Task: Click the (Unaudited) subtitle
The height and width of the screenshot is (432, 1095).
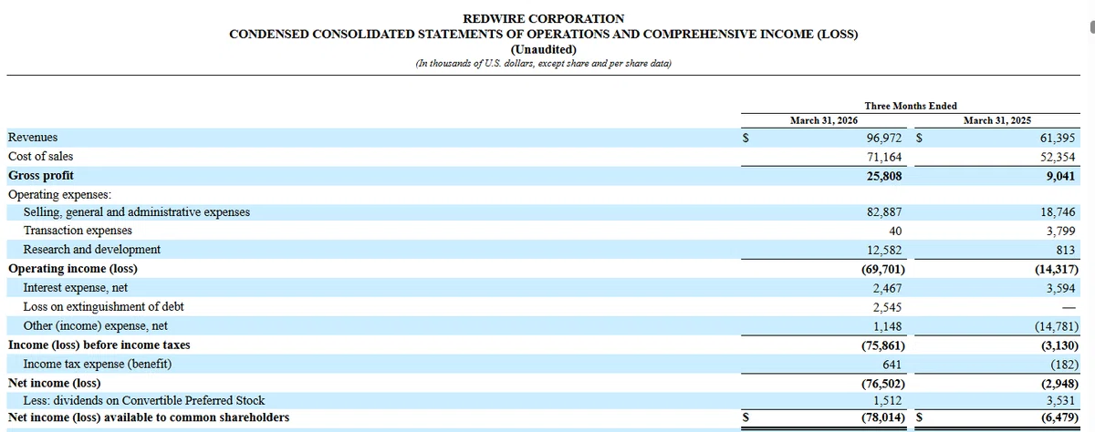Action: (544, 49)
